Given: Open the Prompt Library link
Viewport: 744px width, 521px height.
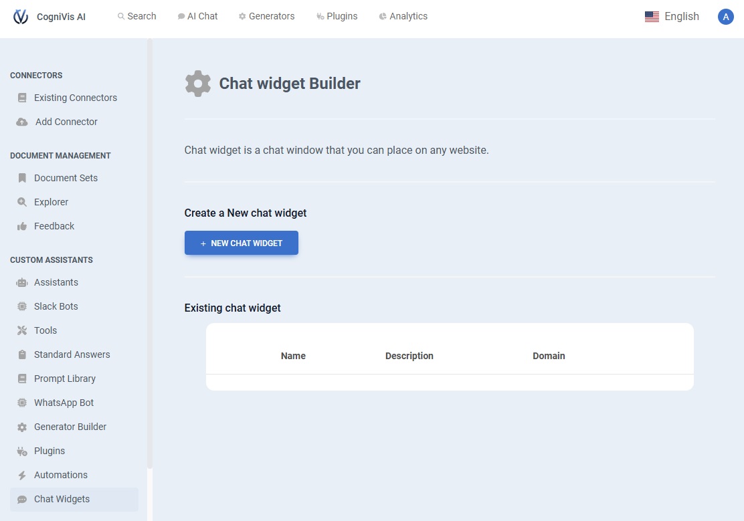Looking at the screenshot, I should click(65, 379).
